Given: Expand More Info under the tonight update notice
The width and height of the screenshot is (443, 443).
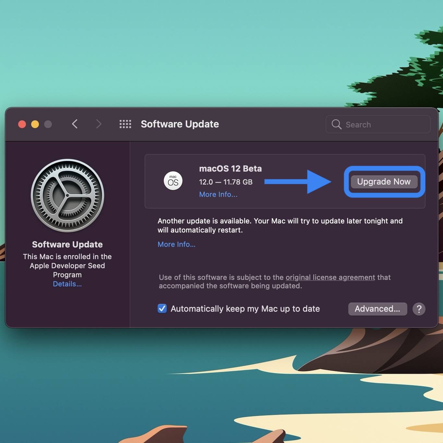Looking at the screenshot, I should (176, 244).
